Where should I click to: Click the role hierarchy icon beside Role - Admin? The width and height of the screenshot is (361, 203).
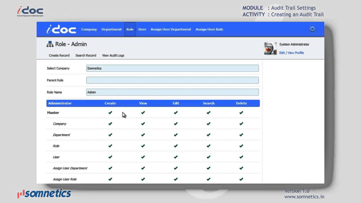(x=50, y=44)
